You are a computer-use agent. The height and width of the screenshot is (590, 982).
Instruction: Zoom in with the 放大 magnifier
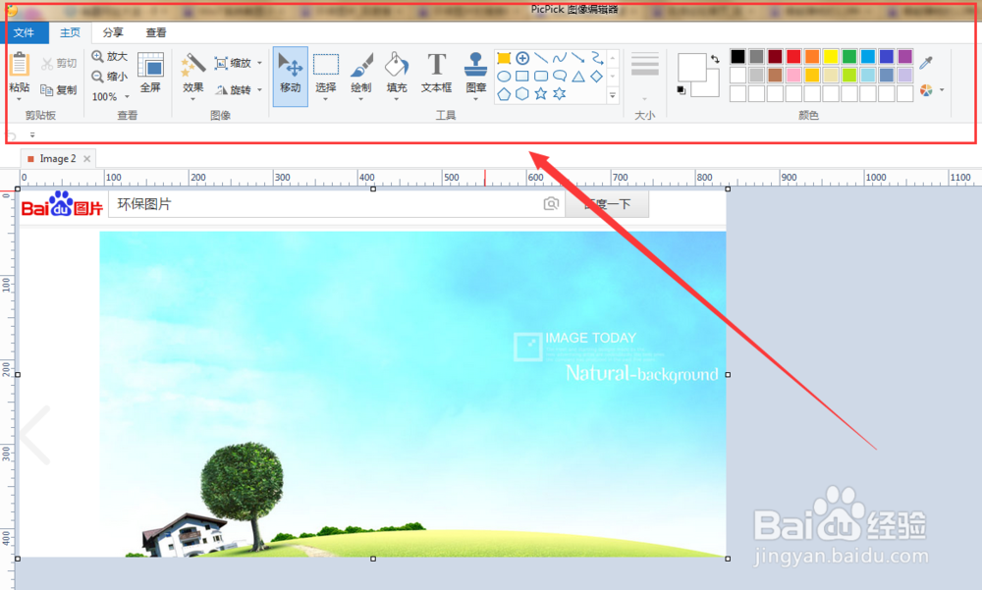(x=110, y=56)
